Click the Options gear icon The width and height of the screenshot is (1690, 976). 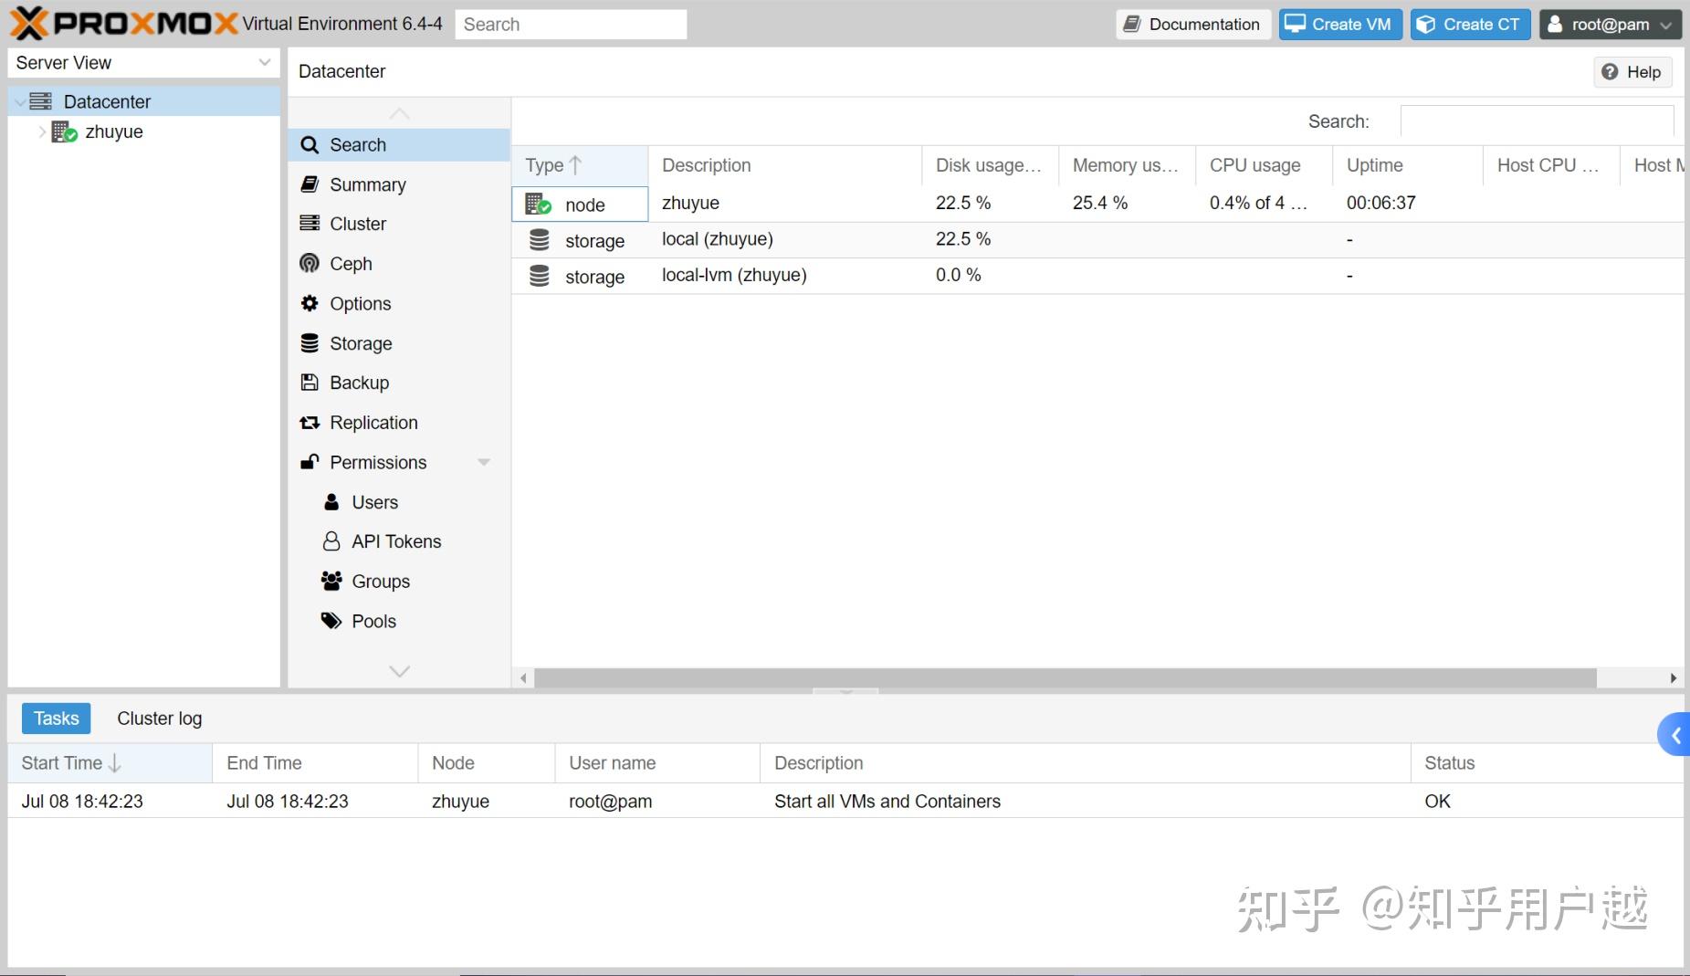[310, 303]
